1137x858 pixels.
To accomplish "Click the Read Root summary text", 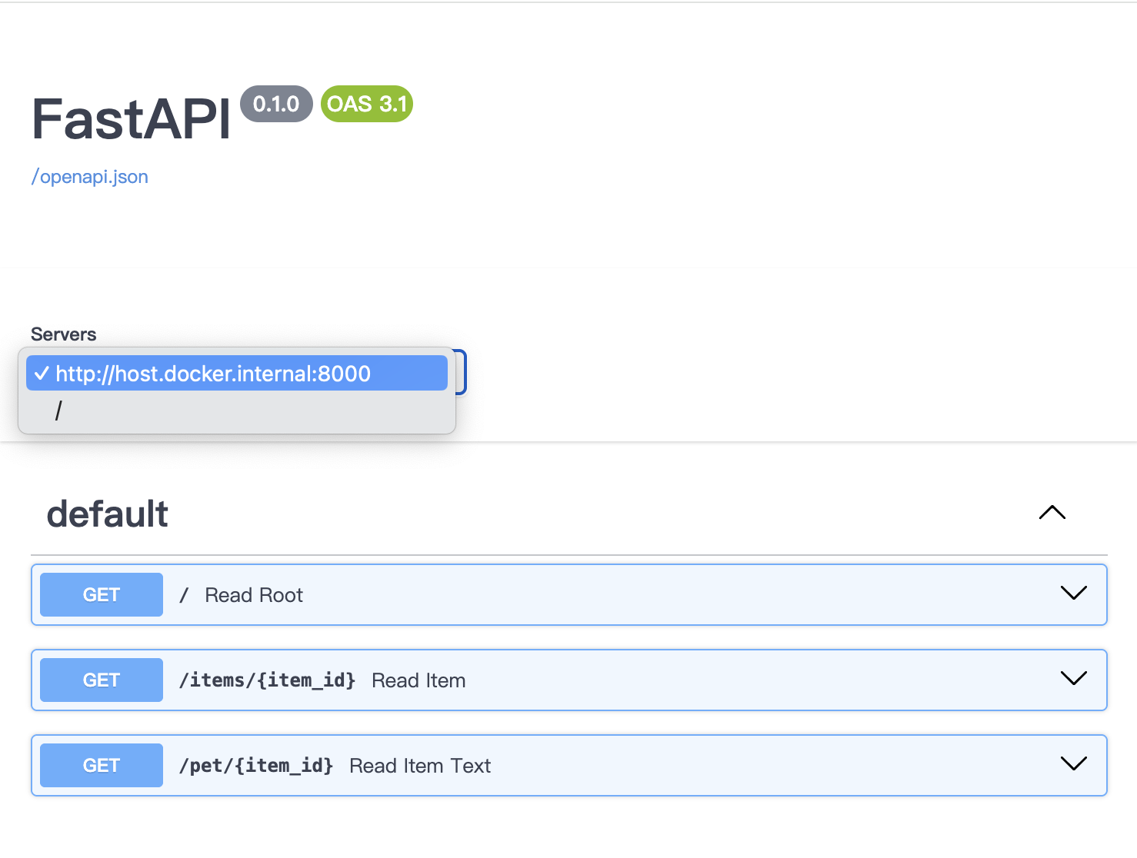I will pyautogui.click(x=254, y=596).
